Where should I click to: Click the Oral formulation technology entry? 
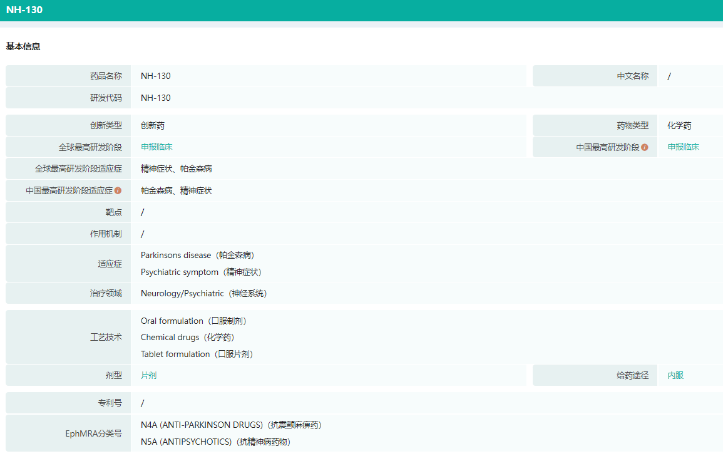[194, 321]
